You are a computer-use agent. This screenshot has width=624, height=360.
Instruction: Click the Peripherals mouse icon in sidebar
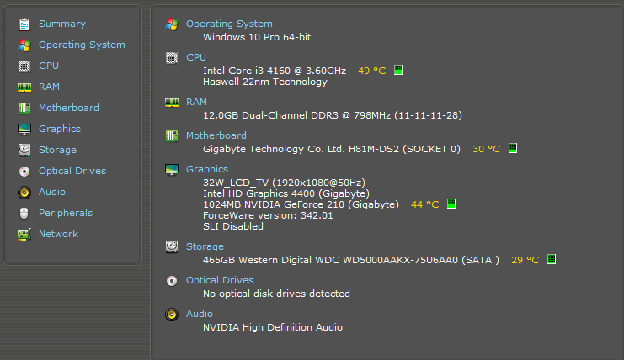click(x=24, y=213)
